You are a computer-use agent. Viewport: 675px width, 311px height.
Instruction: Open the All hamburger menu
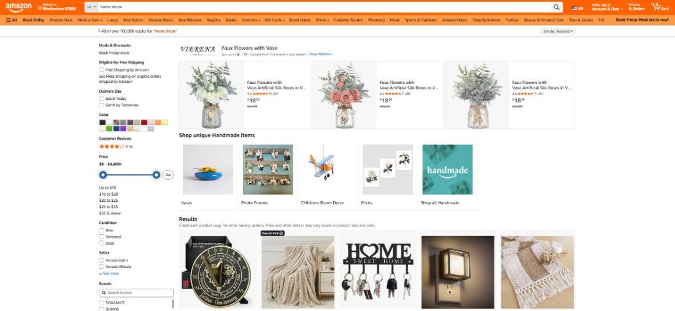tap(11, 20)
